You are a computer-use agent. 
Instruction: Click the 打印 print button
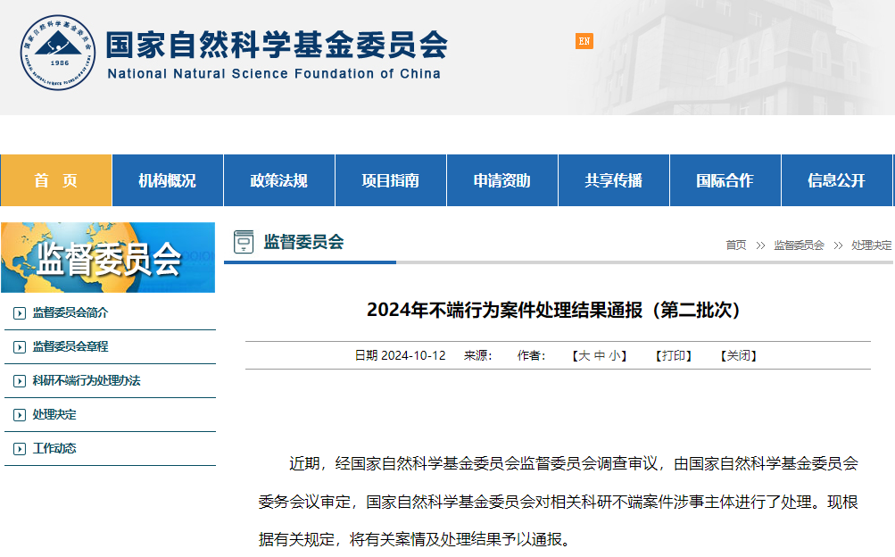674,355
